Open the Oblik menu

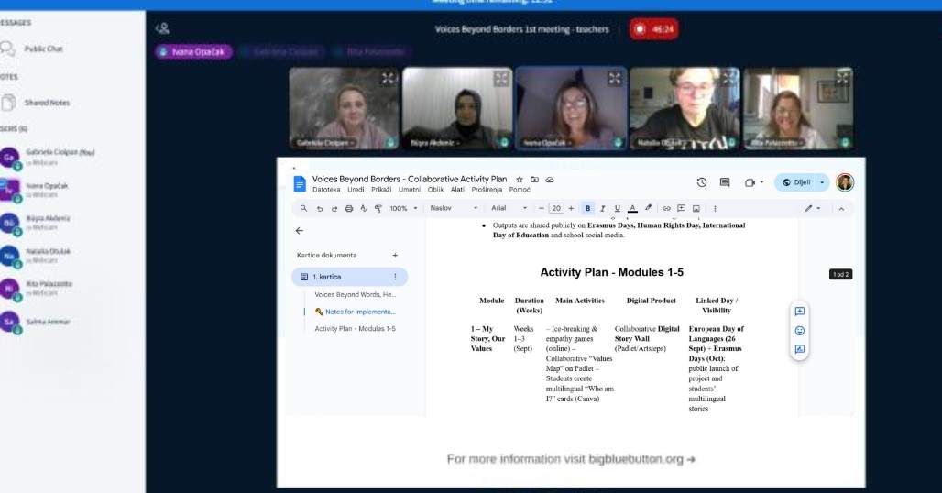pyautogui.click(x=435, y=190)
